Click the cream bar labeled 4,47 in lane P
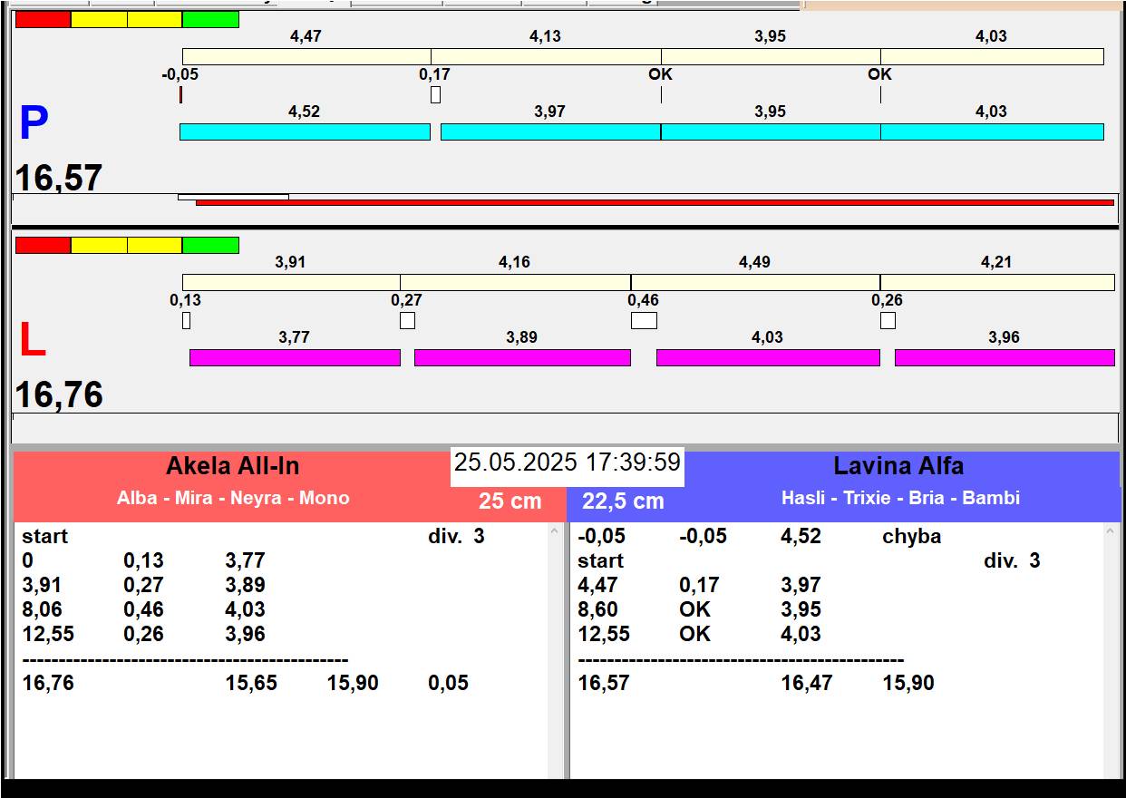 coord(306,57)
